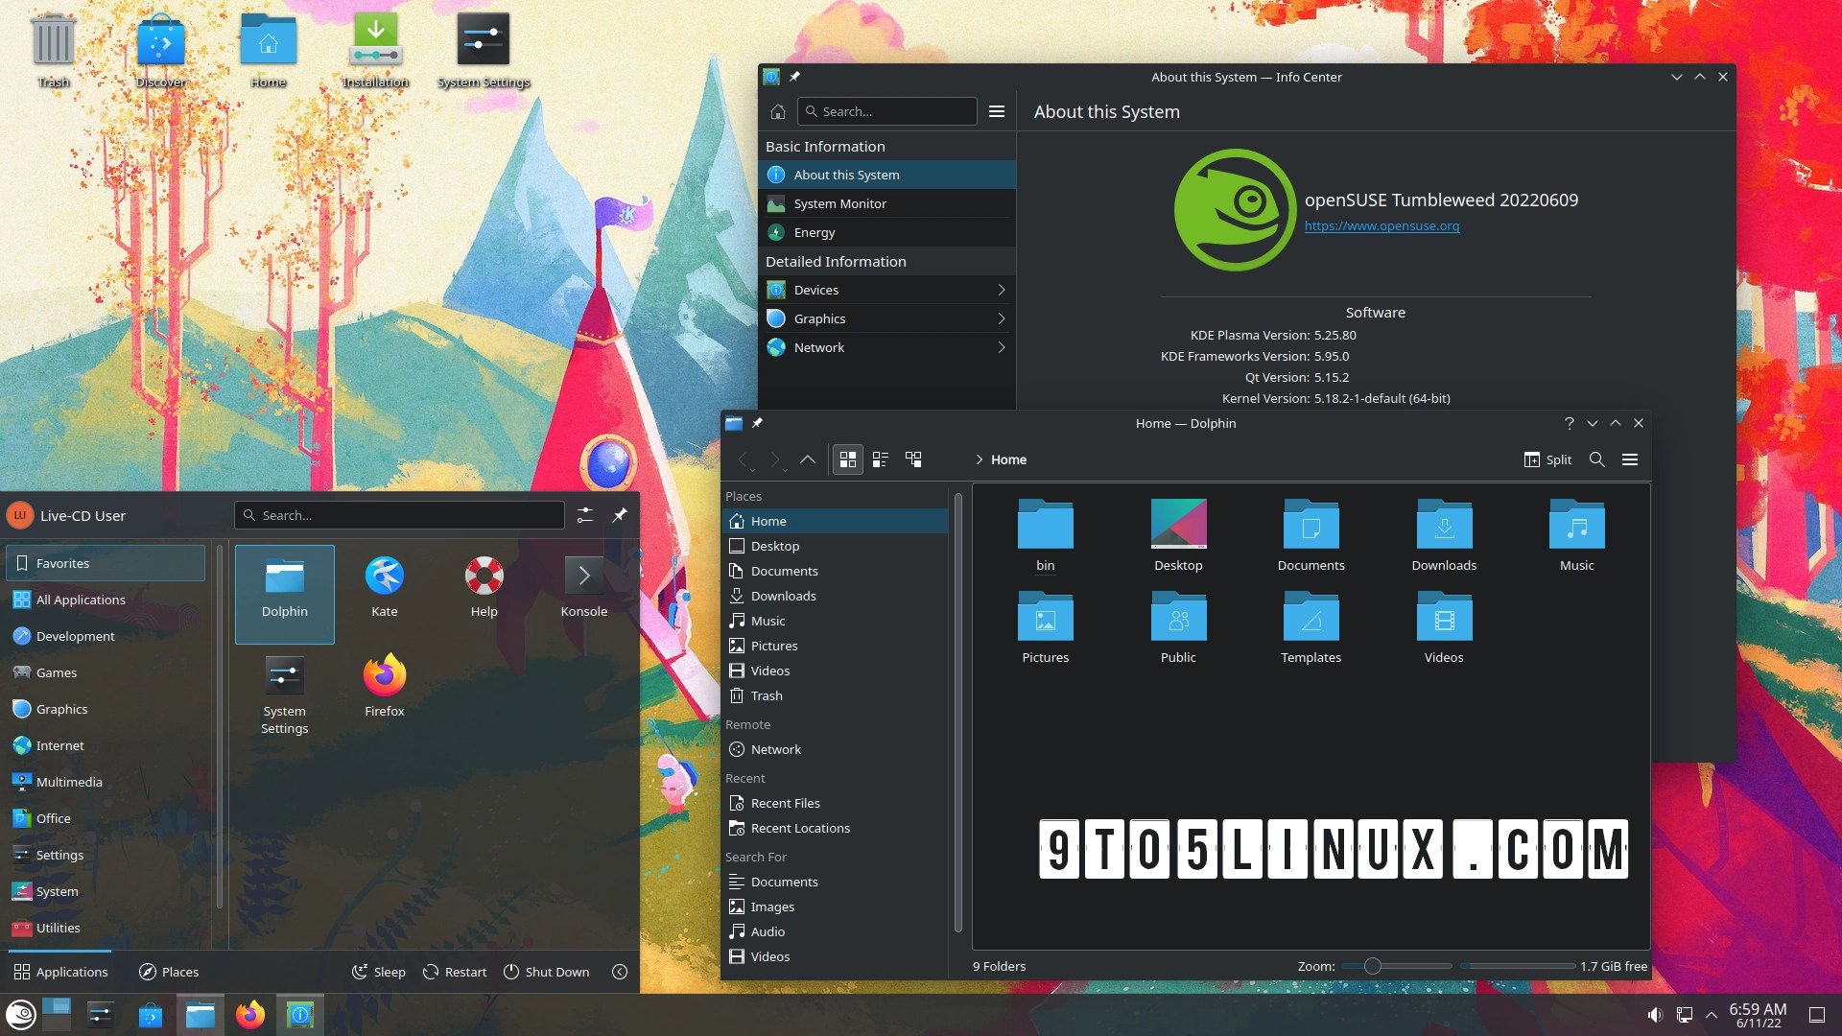The image size is (1842, 1036).
Task: Open Dolphin's search with the magnifier icon
Action: 1596,459
